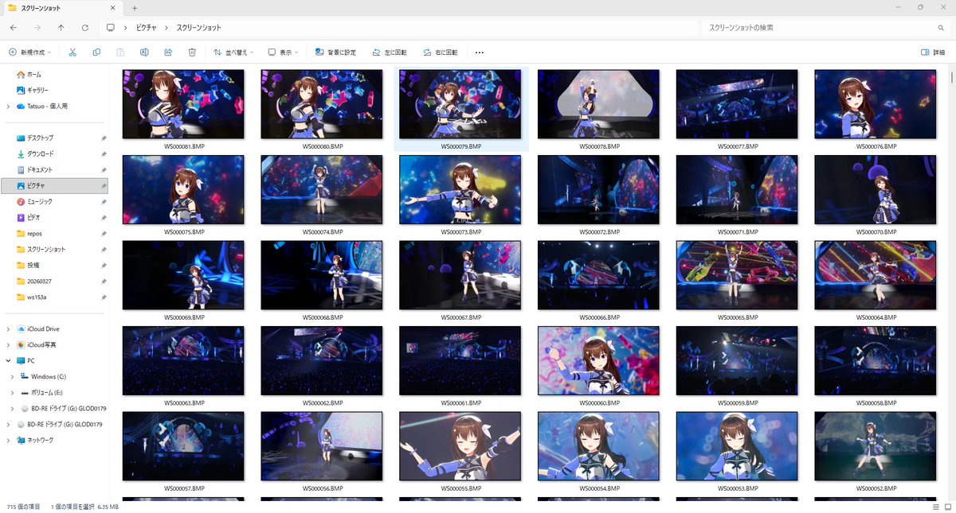Click file name WS000063.BMP
The height and width of the screenshot is (513, 956).
pos(184,402)
